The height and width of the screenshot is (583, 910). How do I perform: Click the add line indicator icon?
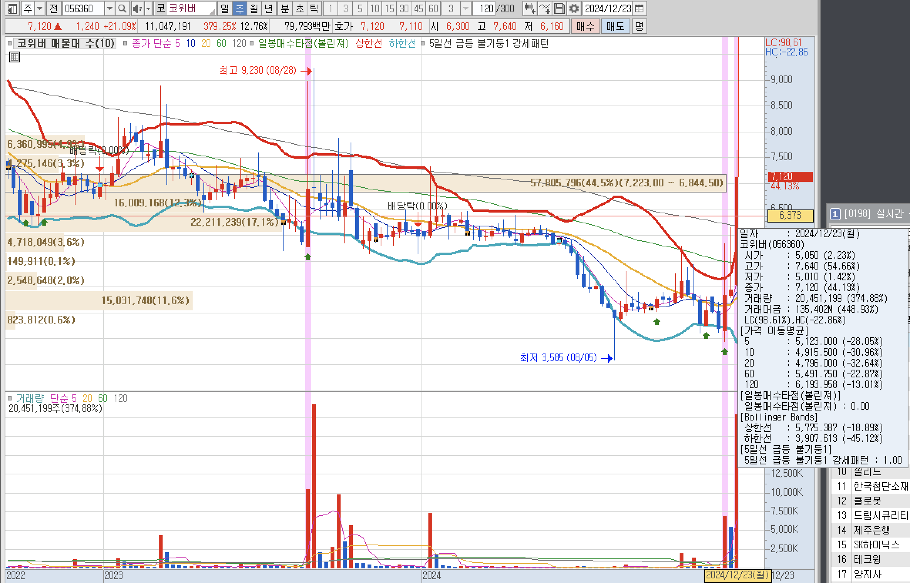545,8
